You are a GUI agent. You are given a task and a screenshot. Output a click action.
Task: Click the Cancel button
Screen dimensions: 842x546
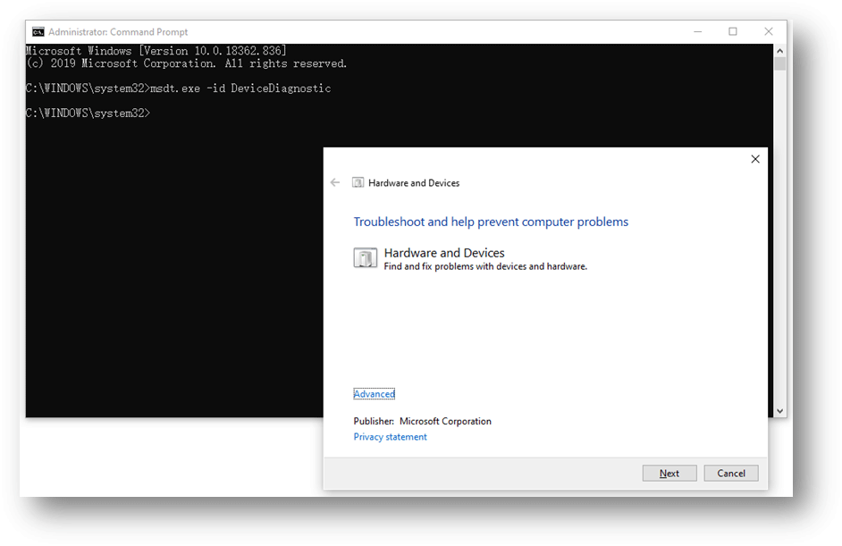pyautogui.click(x=731, y=473)
